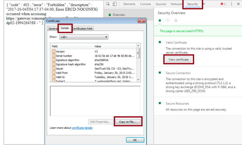Click the Secure Resources heading
242x145 pixels.
pyautogui.click(x=177, y=104)
